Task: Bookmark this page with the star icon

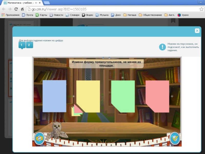Action: click(x=201, y=9)
